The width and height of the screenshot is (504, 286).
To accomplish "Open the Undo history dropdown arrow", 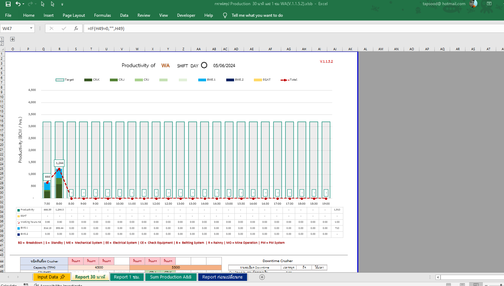I will click(23, 4).
